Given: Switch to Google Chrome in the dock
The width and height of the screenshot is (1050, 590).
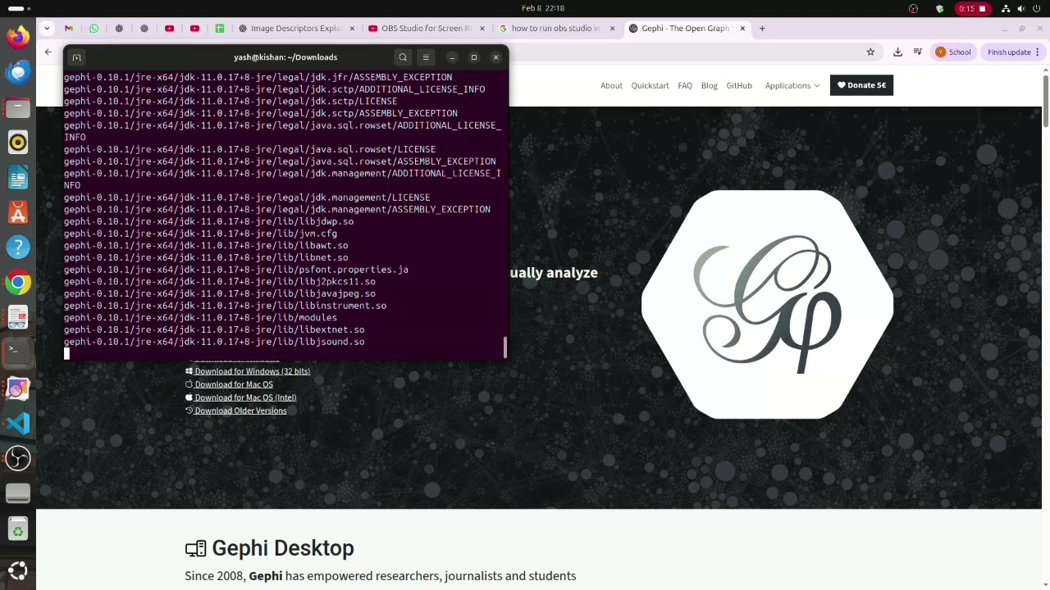Looking at the screenshot, I should point(18,283).
